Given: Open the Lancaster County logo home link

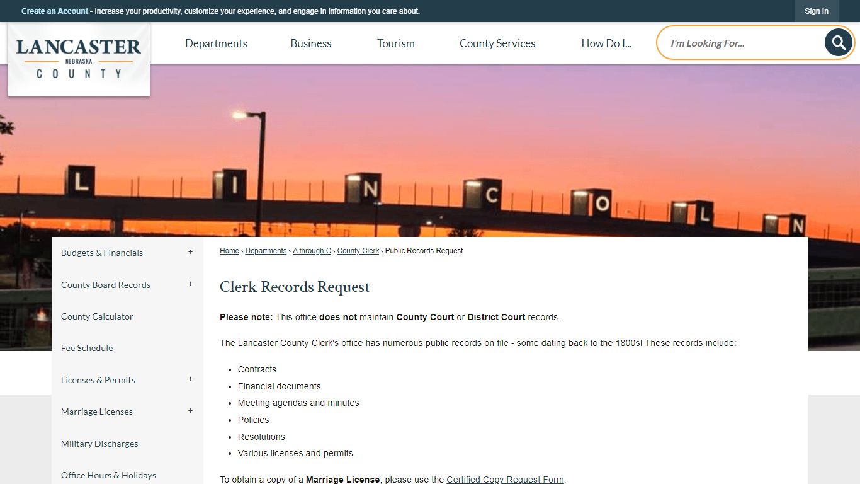Looking at the screenshot, I should 79,59.
